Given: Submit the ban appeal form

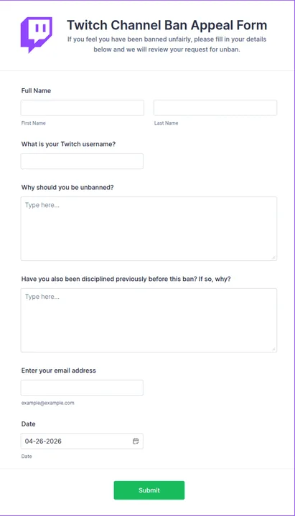Looking at the screenshot, I should [x=149, y=490].
